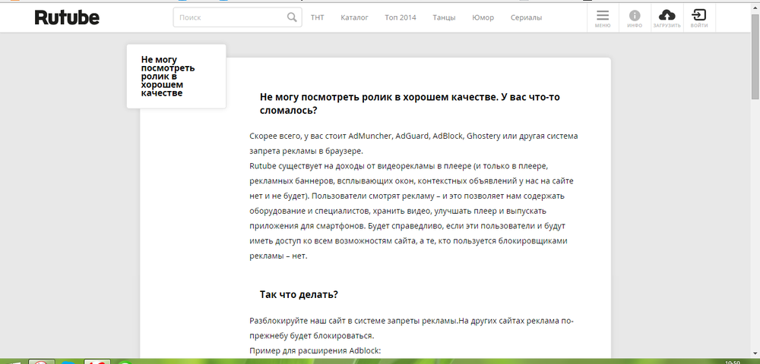The image size is (760, 364).
Task: Open the Каталог section
Action: point(354,17)
